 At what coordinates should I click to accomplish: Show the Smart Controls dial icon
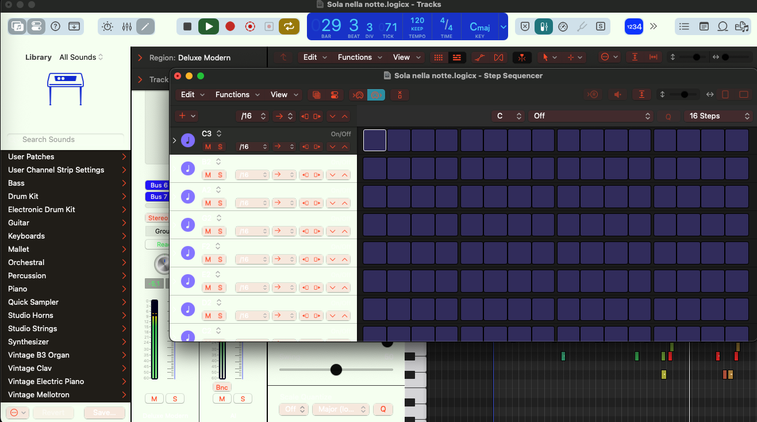[x=107, y=26]
